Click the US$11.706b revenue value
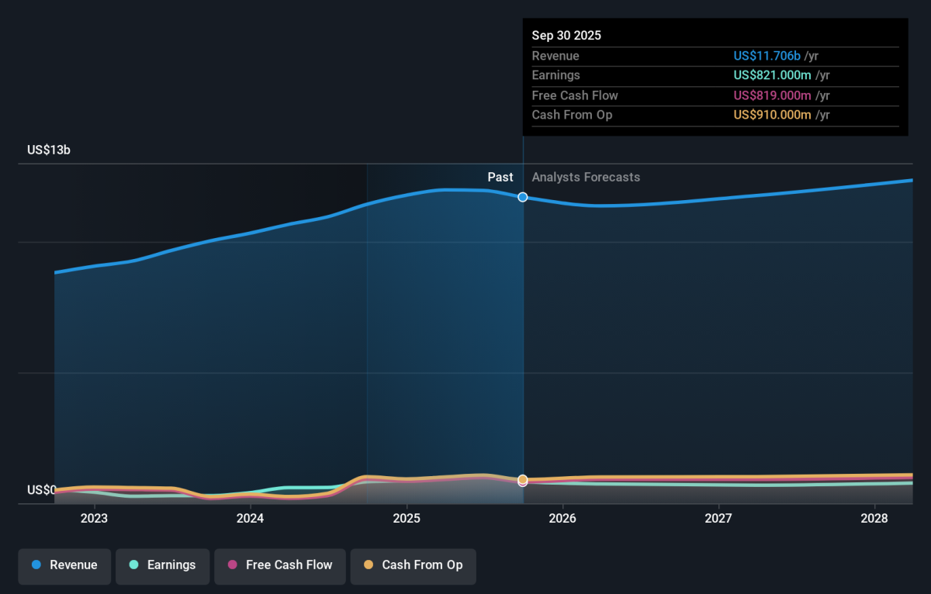Image resolution: width=931 pixels, height=594 pixels. click(767, 56)
